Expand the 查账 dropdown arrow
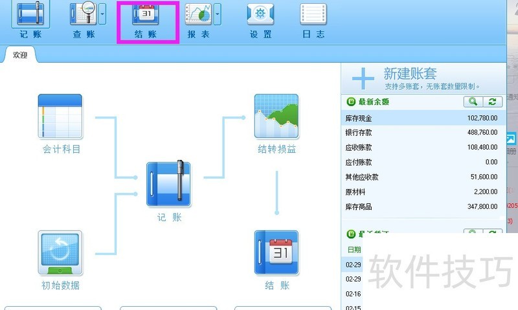Viewport: 518px width, 310px height. pyautogui.click(x=102, y=14)
